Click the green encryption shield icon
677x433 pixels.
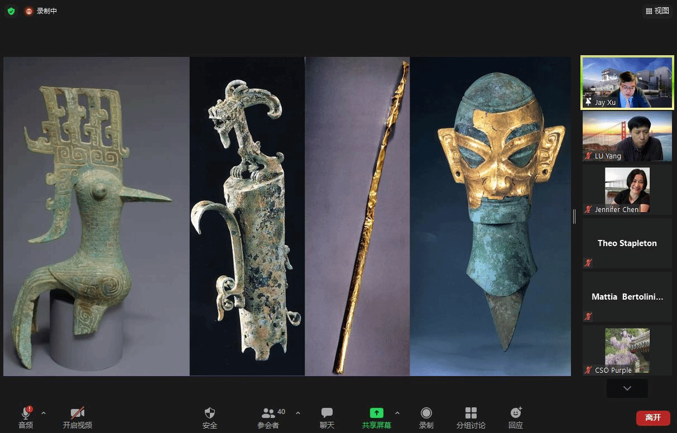(11, 11)
